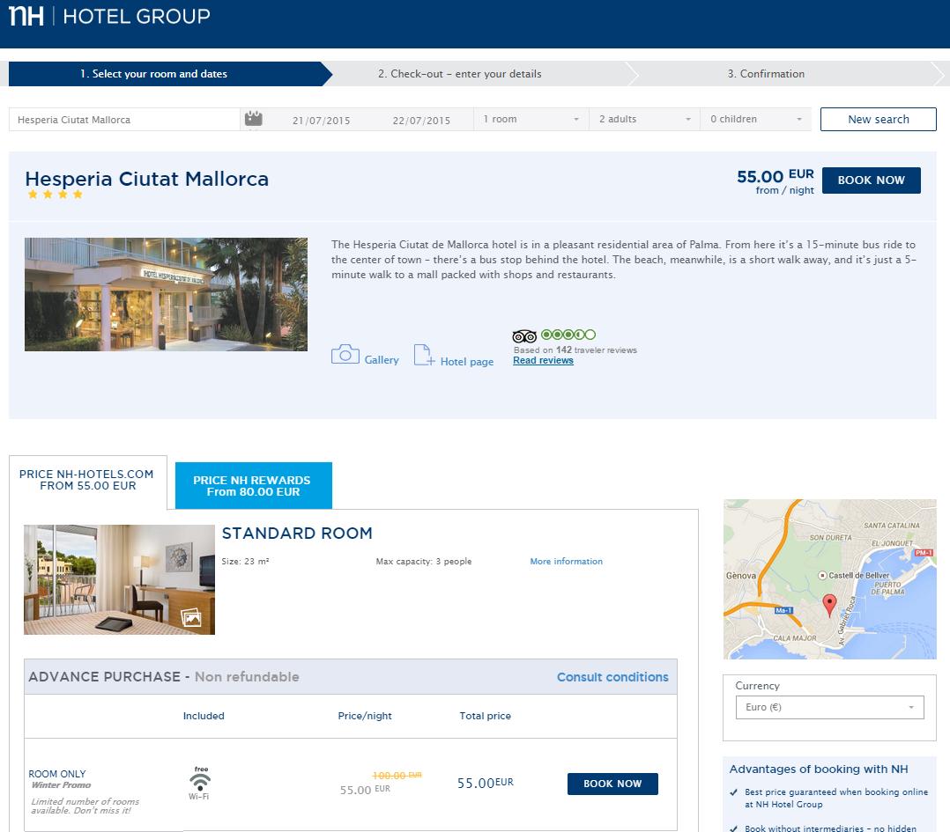
Task: Open the Hotel page link
Action: 467,362
